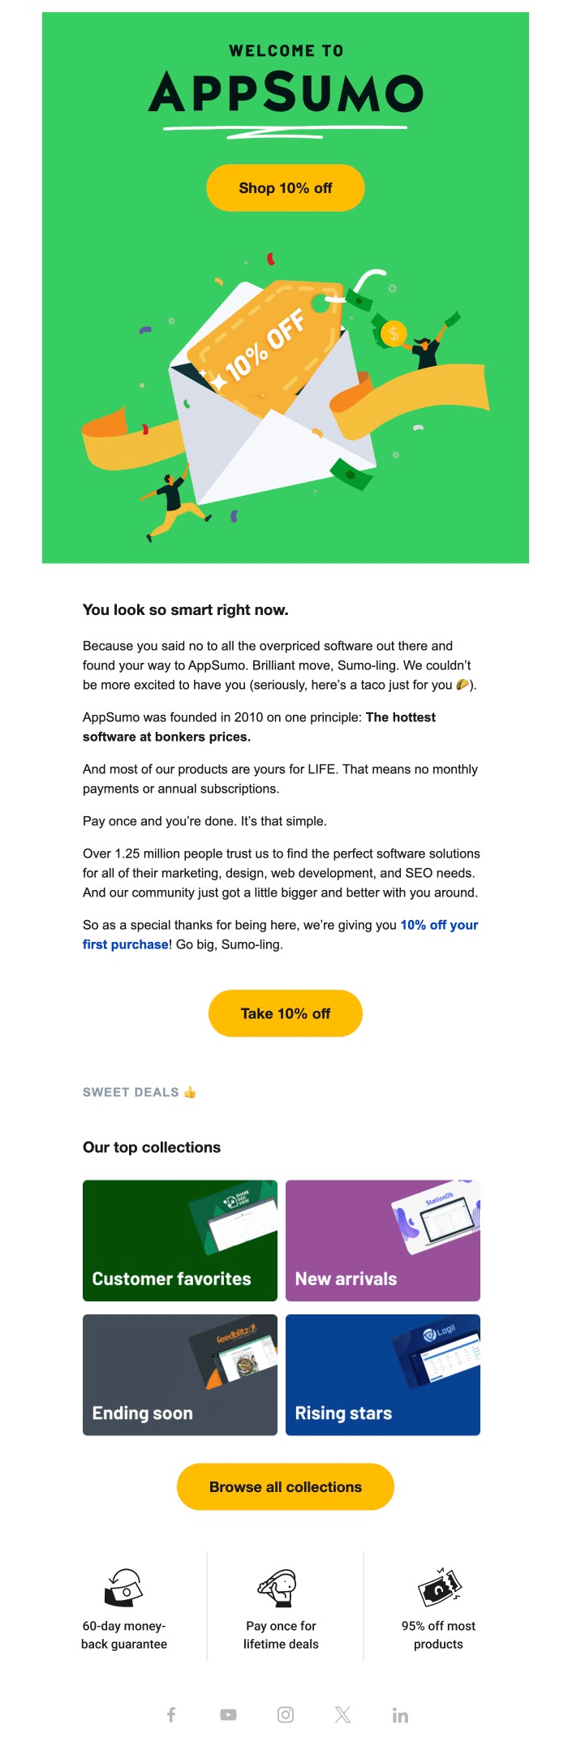Screen dimensions: 568x1746
Task: Open AppSumo's X profile icon
Action: click(x=342, y=1714)
